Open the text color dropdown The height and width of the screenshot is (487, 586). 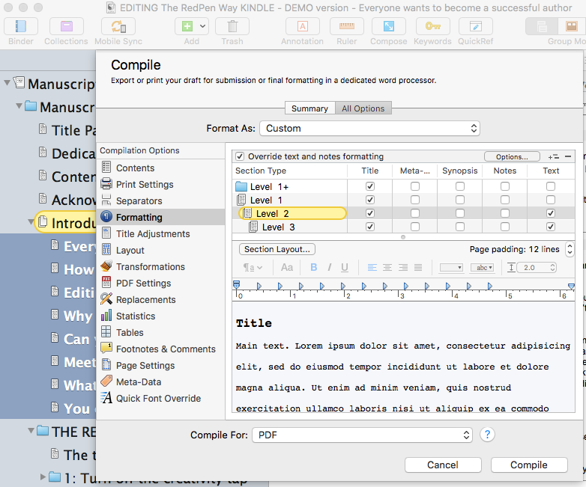451,268
